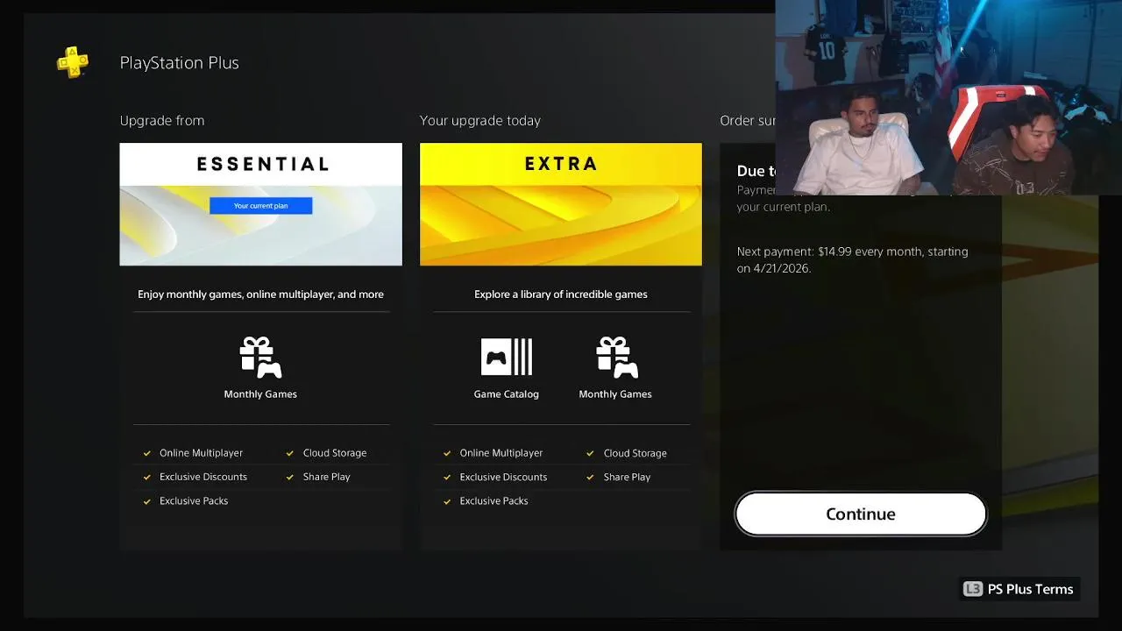Click the PlayStation Plus logo icon

73,62
